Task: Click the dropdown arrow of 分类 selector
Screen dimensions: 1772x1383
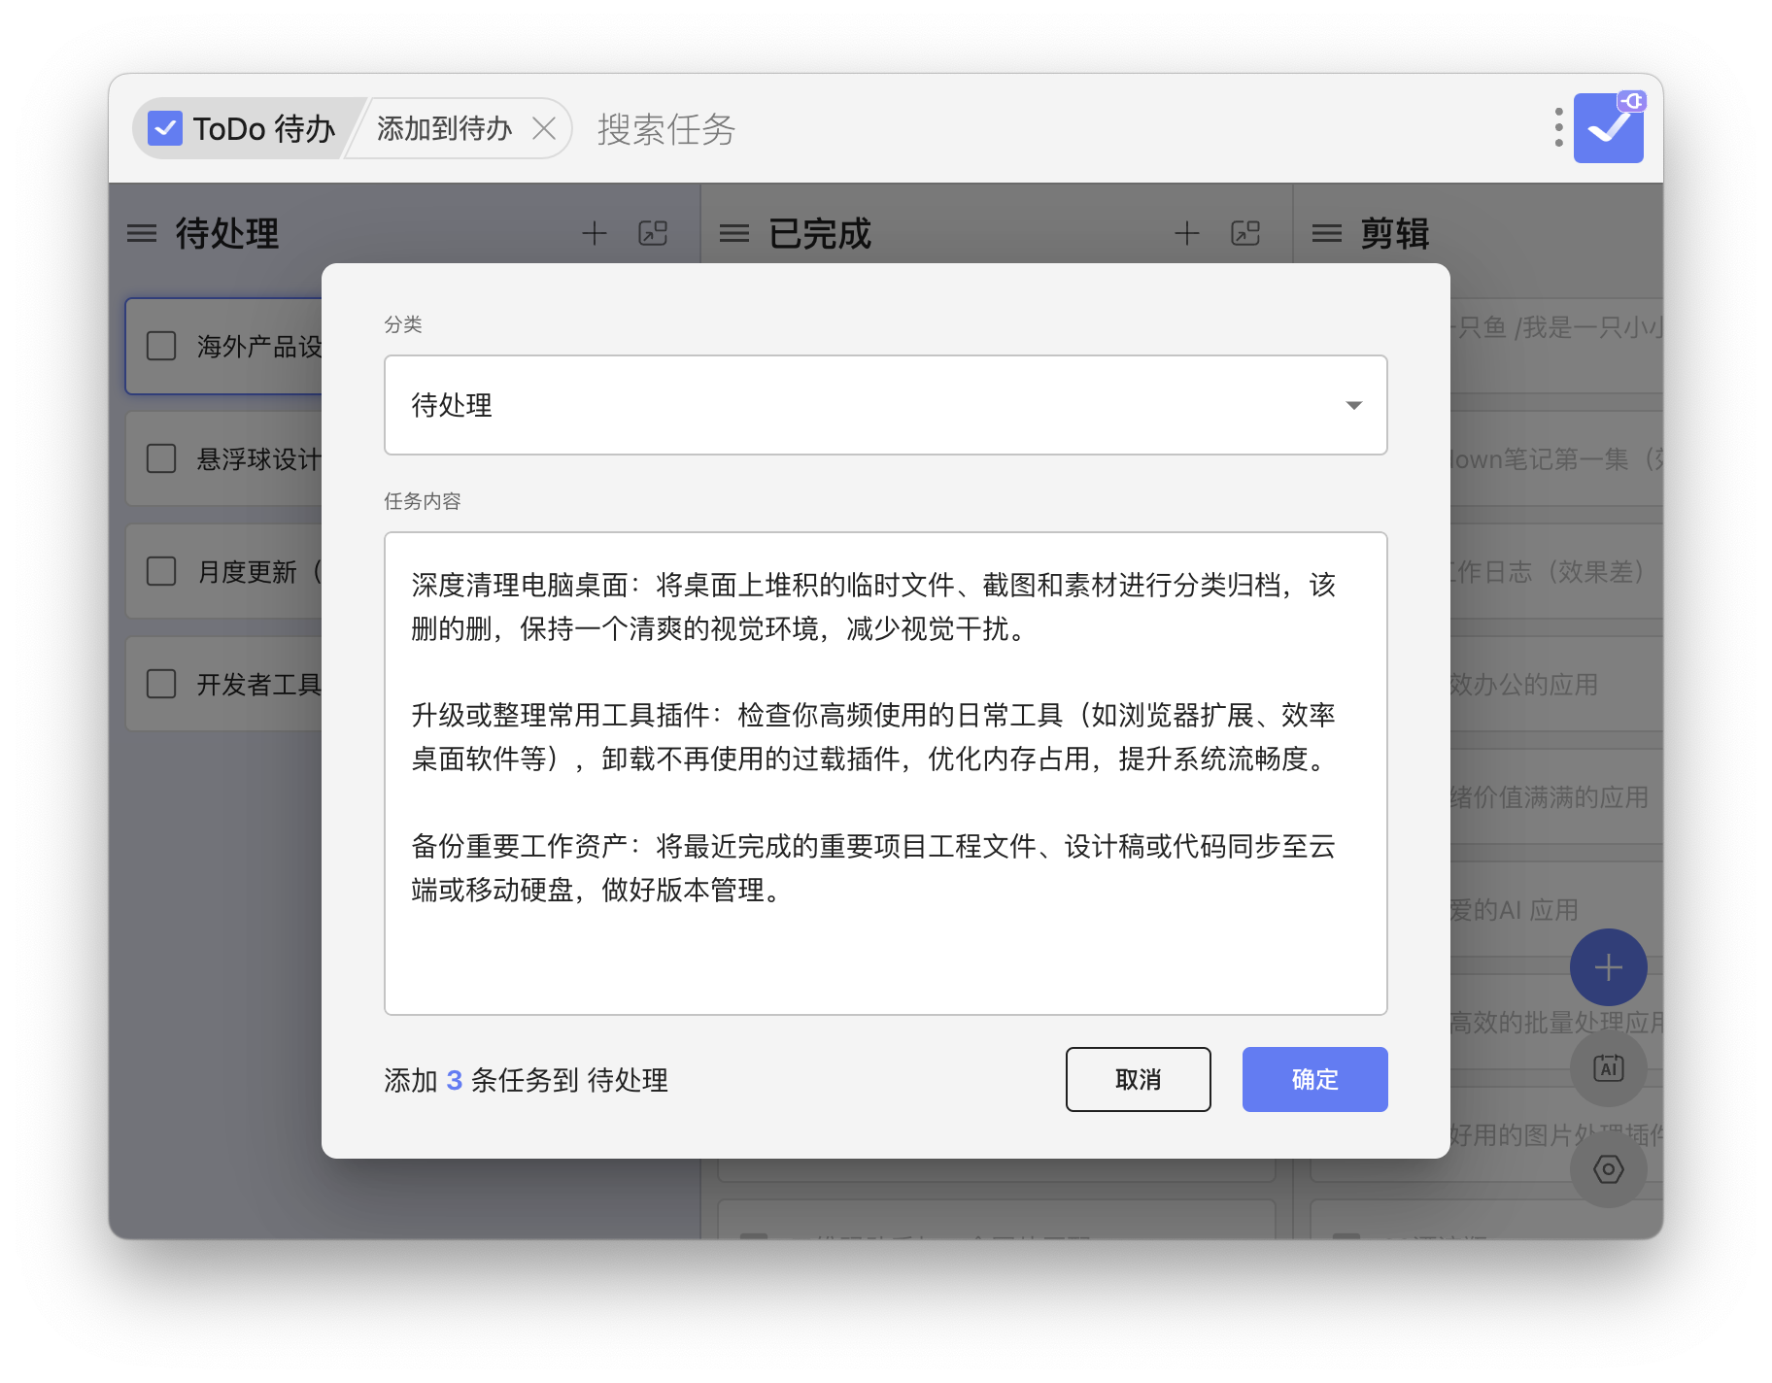Action: click(1354, 405)
